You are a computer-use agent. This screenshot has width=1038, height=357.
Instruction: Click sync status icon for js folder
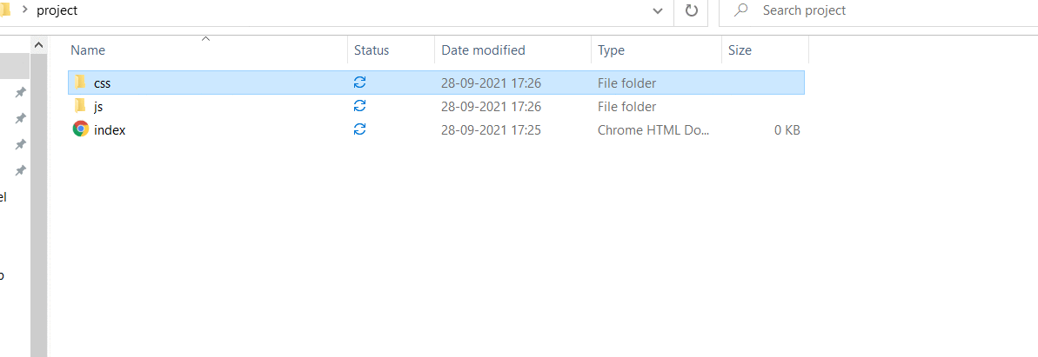point(360,106)
